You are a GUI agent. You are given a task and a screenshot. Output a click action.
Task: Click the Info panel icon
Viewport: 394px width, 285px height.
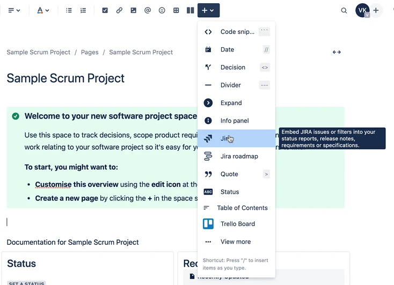coord(208,121)
